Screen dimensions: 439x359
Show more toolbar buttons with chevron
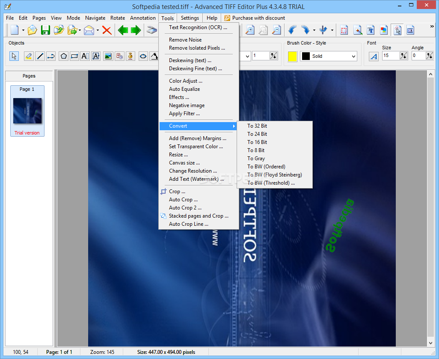(x=432, y=26)
